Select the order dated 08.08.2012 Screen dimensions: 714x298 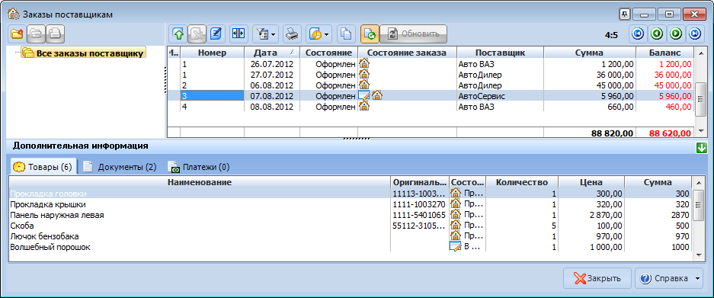[x=431, y=107]
